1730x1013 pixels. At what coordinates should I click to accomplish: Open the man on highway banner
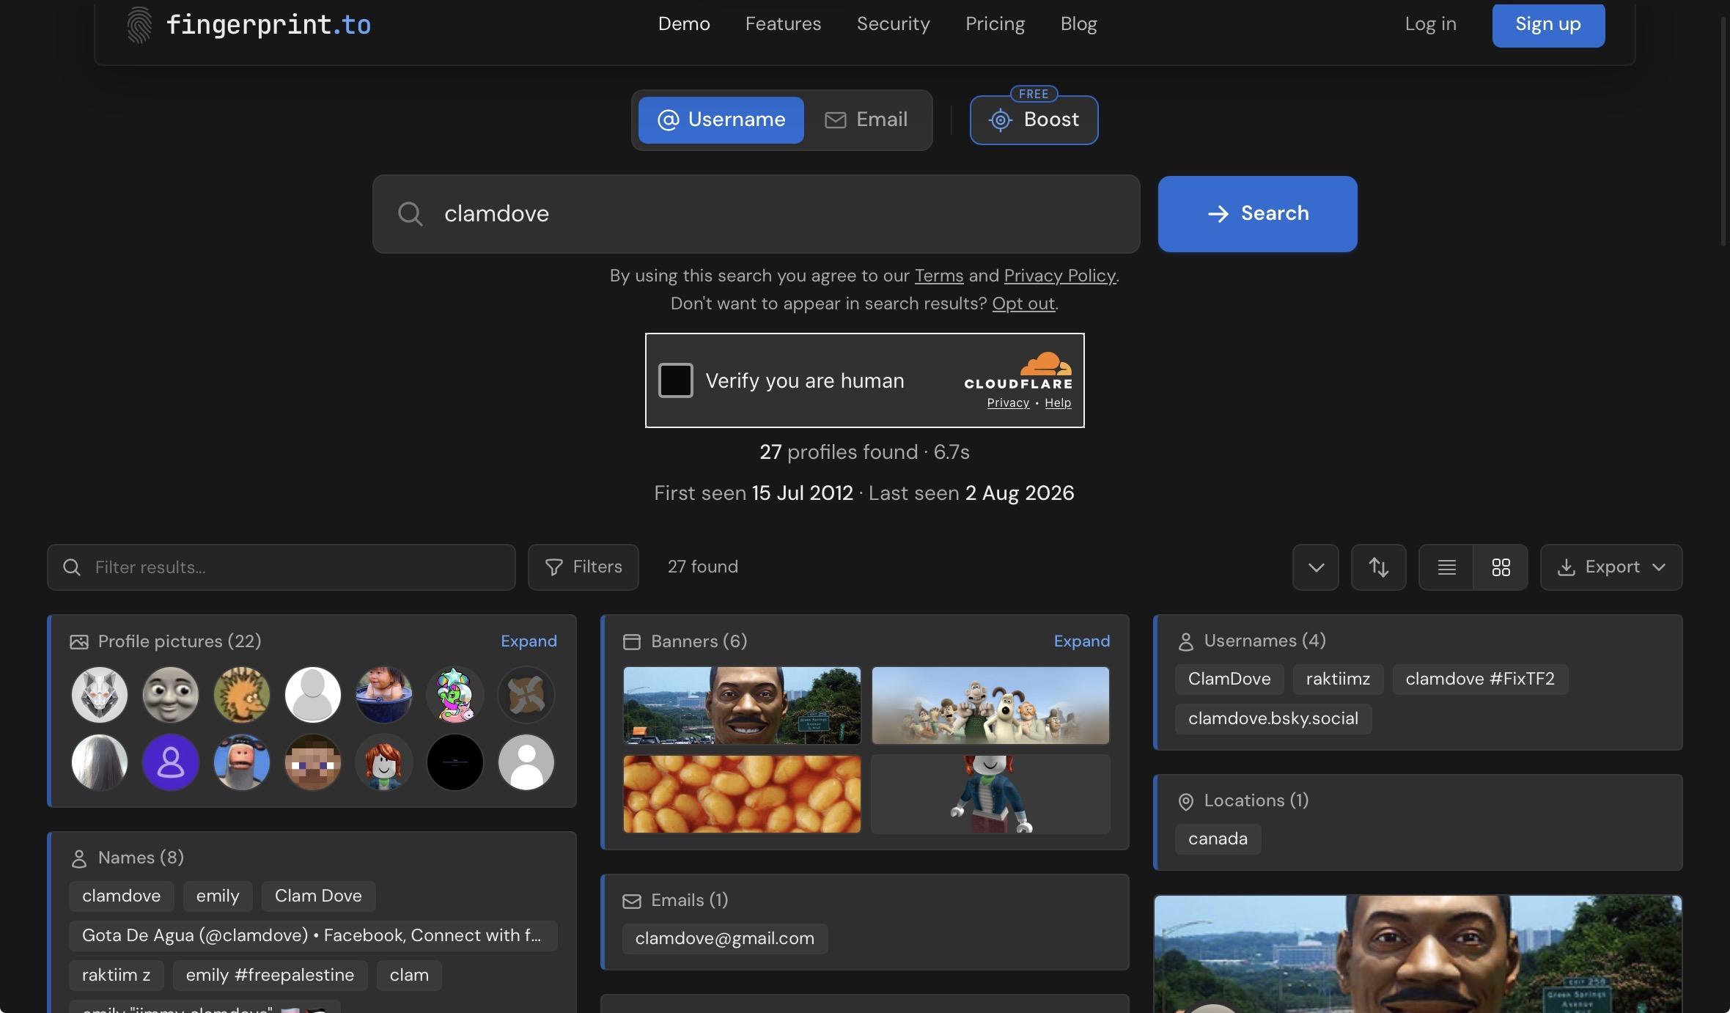click(x=742, y=705)
